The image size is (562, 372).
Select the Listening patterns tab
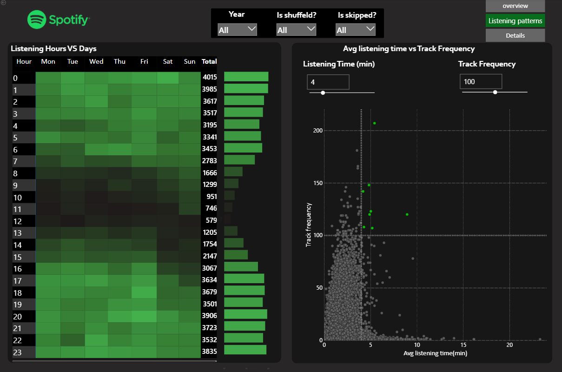click(515, 20)
